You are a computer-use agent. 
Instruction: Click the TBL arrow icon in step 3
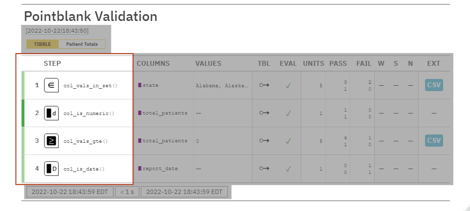(264, 141)
